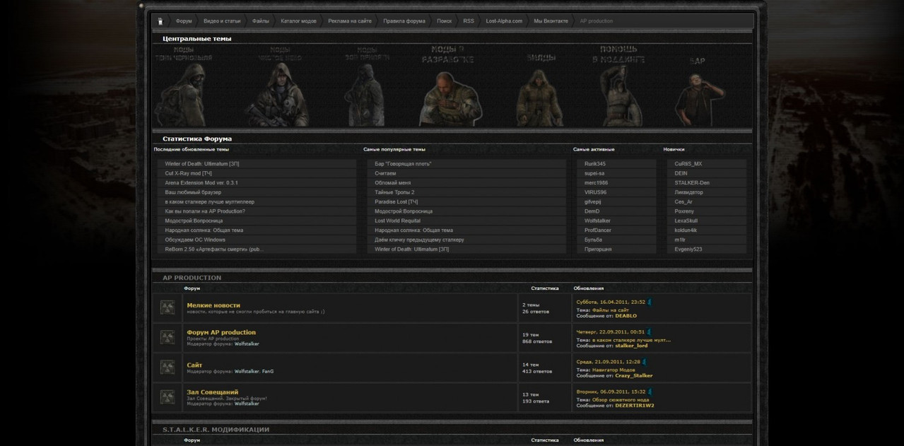The image size is (904, 446).
Task: Open active user VIRUS96 profile
Action: 595,192
